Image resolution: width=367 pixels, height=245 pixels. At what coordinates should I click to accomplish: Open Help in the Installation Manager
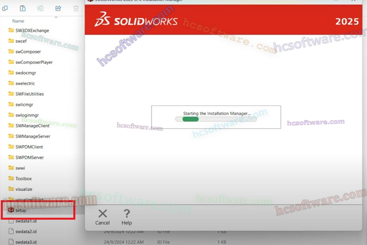point(126,217)
